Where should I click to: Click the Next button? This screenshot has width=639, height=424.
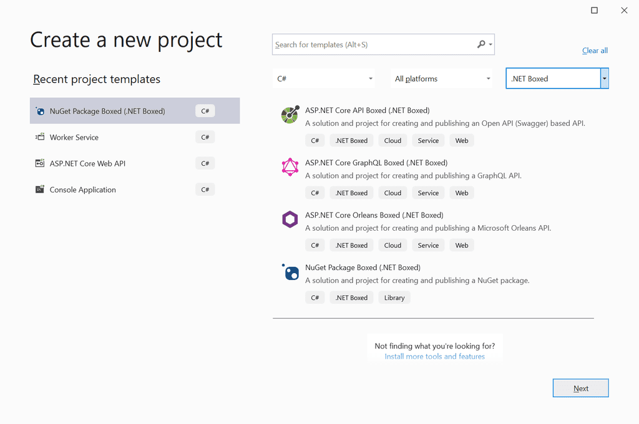[x=580, y=388]
